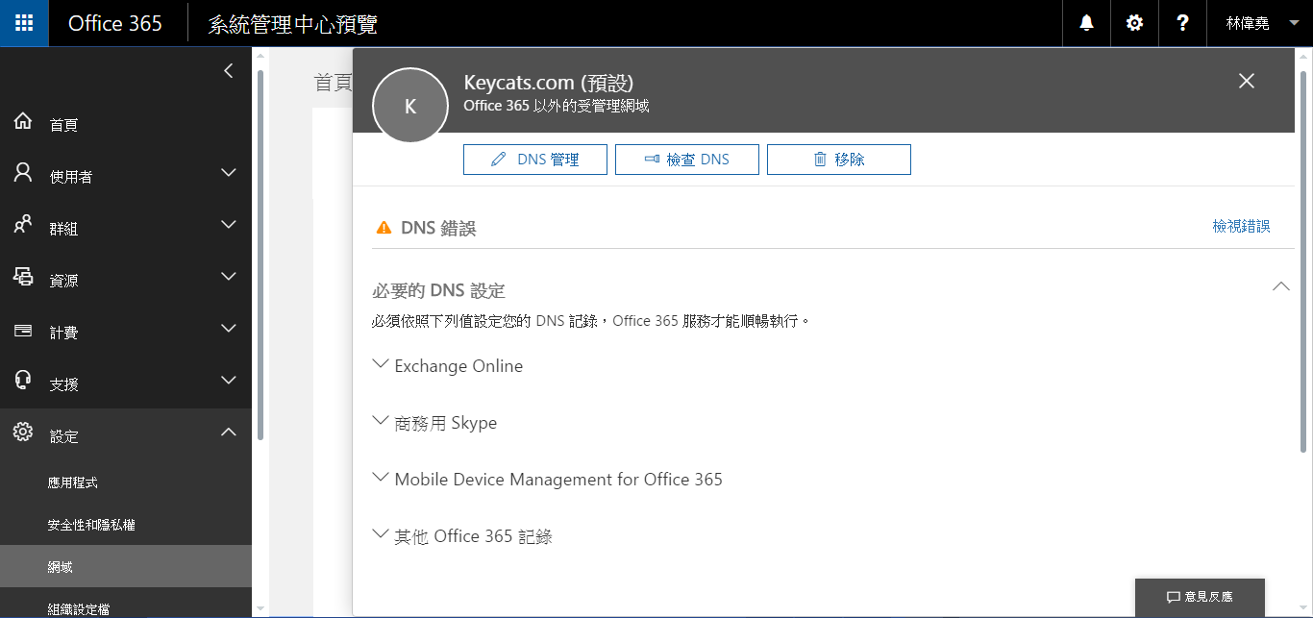Viewport: 1313px width, 618px height.
Task: Open the Office 365 app launcher grid
Action: click(24, 23)
